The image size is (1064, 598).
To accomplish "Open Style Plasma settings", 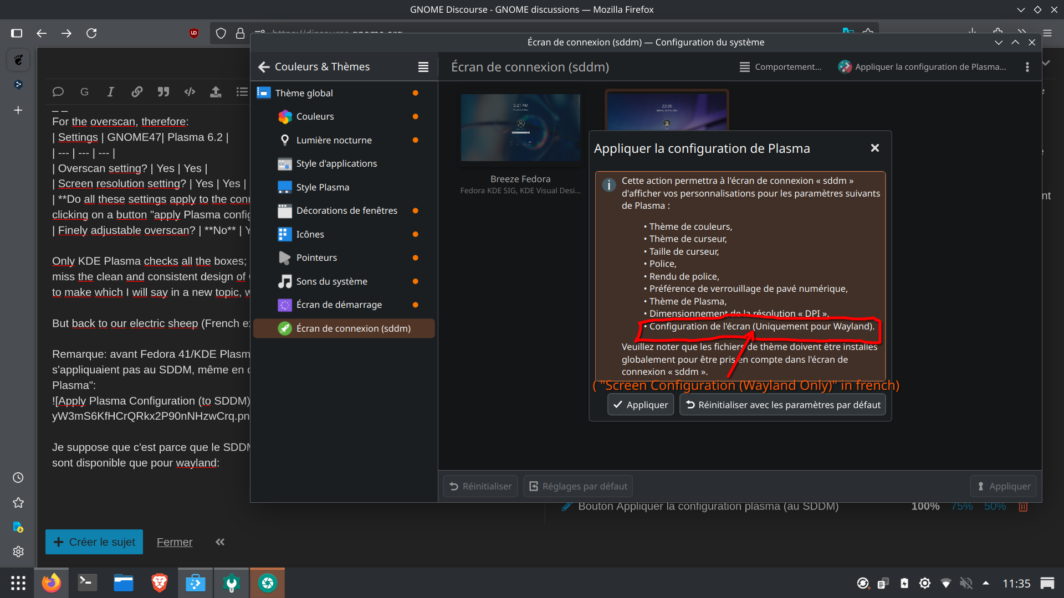I will click(x=344, y=187).
